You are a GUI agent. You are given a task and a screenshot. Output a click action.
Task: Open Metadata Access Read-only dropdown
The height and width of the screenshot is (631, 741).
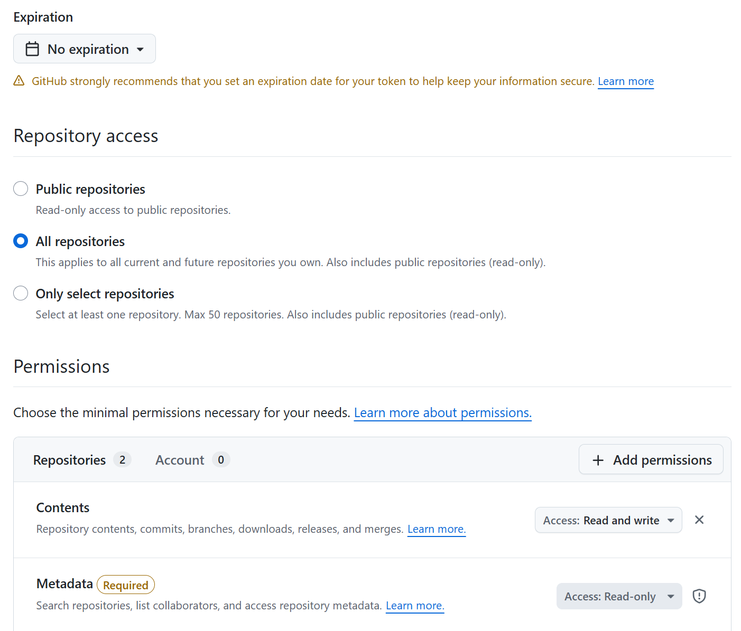point(618,597)
